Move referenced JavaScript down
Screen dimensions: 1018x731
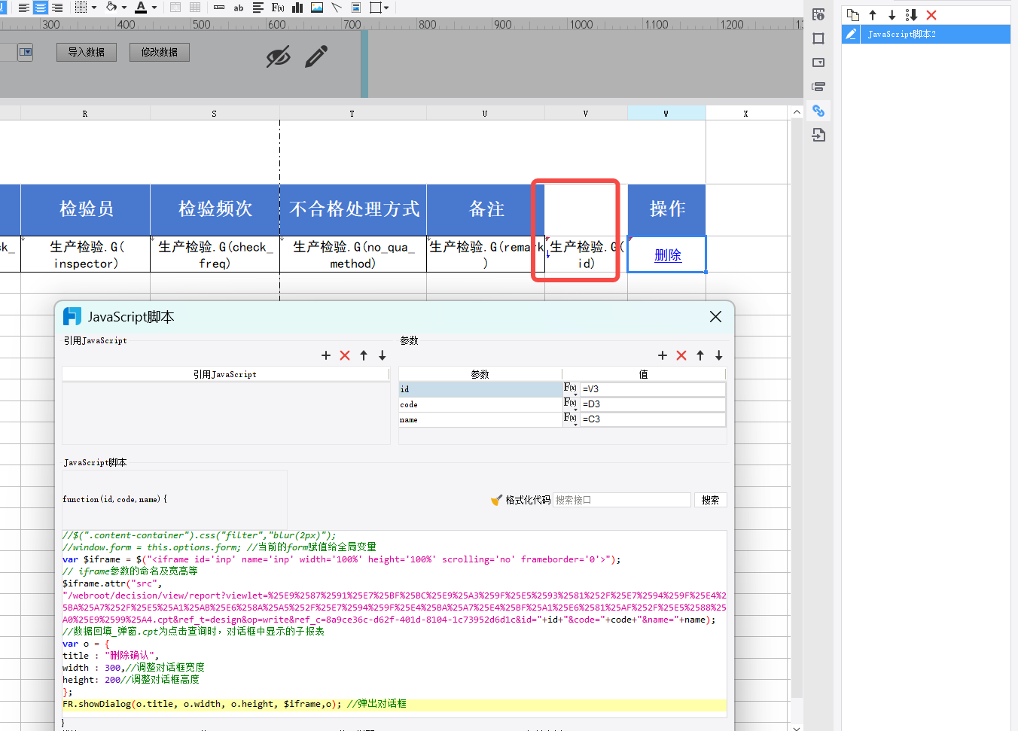click(x=383, y=355)
